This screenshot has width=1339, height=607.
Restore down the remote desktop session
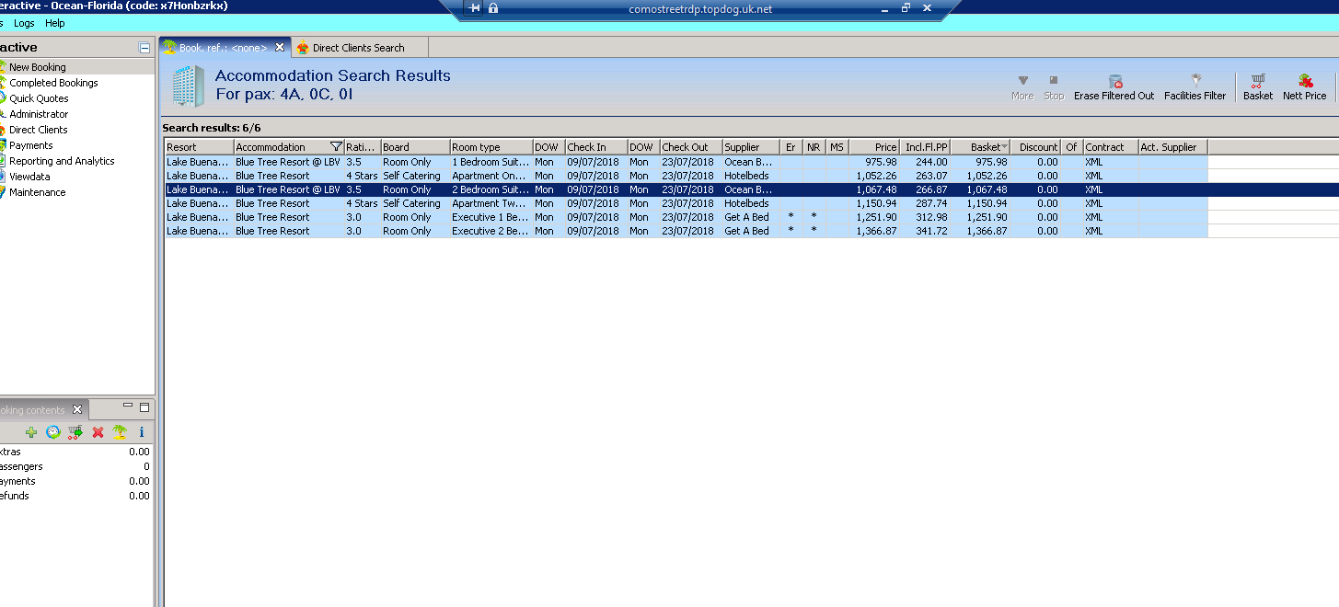click(906, 8)
